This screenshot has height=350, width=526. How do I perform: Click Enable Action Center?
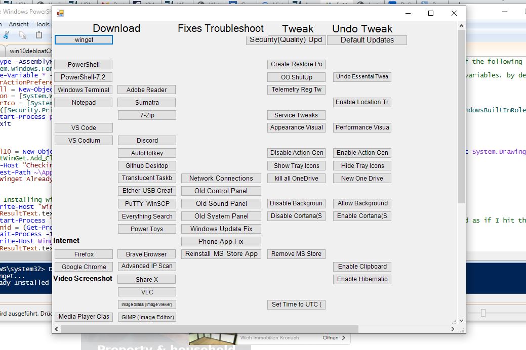(362, 153)
